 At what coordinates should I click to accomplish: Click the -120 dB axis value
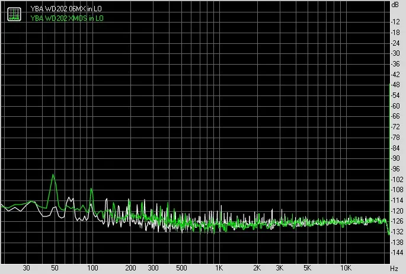click(x=397, y=211)
